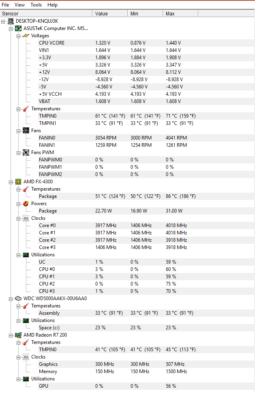Collapse the Voltages tree node

(x=18, y=36)
